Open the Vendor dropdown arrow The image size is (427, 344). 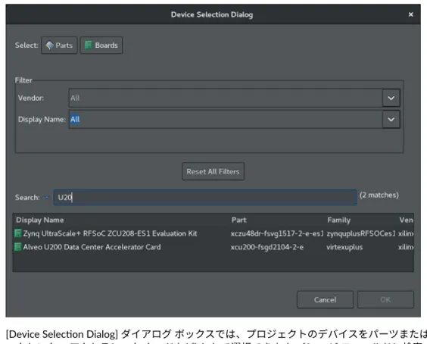pyautogui.click(x=391, y=98)
